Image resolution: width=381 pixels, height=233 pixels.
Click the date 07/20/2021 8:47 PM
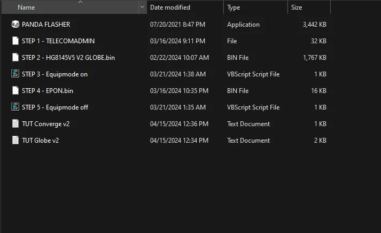point(177,25)
